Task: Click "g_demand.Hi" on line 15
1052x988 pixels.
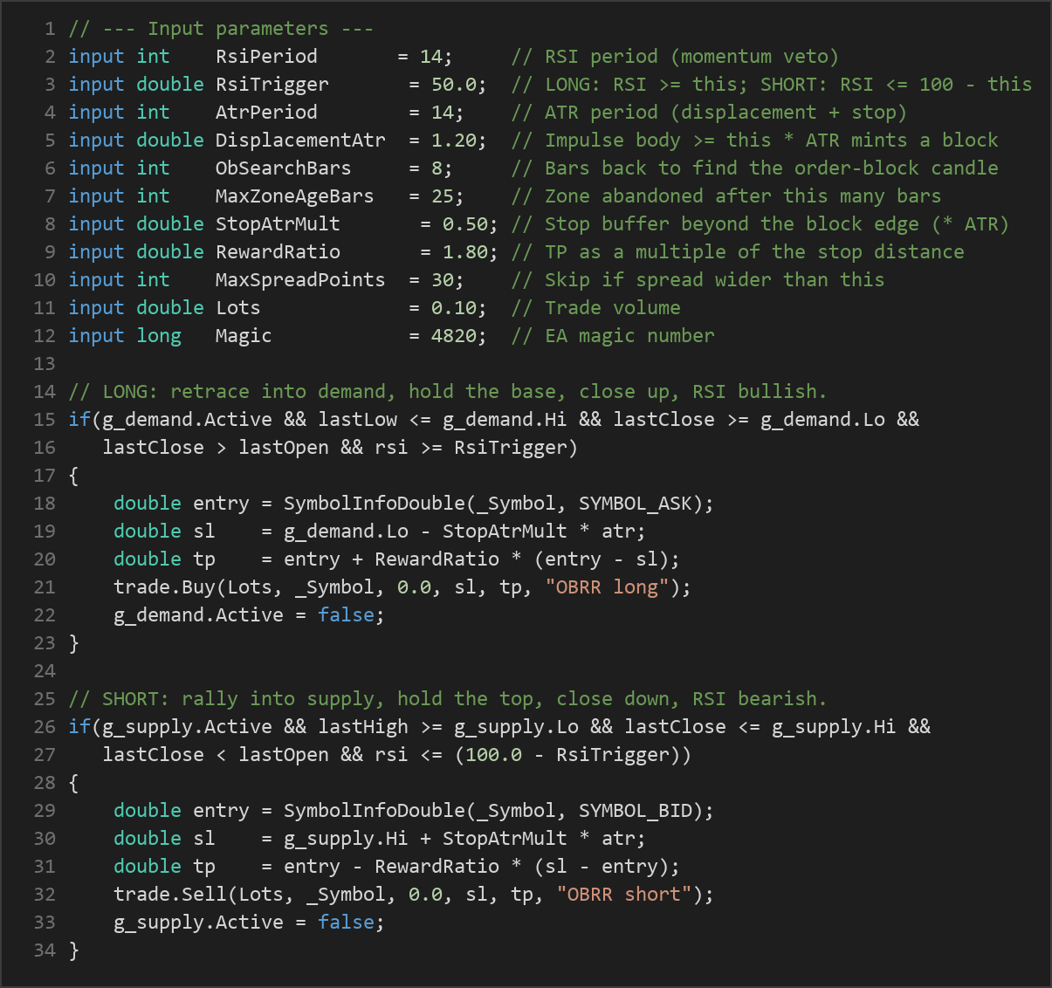Action: (x=505, y=420)
